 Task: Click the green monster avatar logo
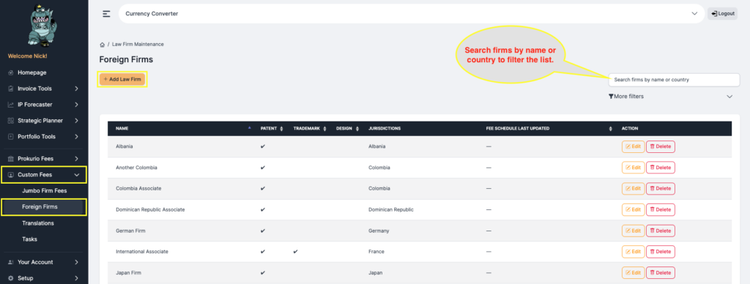pos(43,25)
